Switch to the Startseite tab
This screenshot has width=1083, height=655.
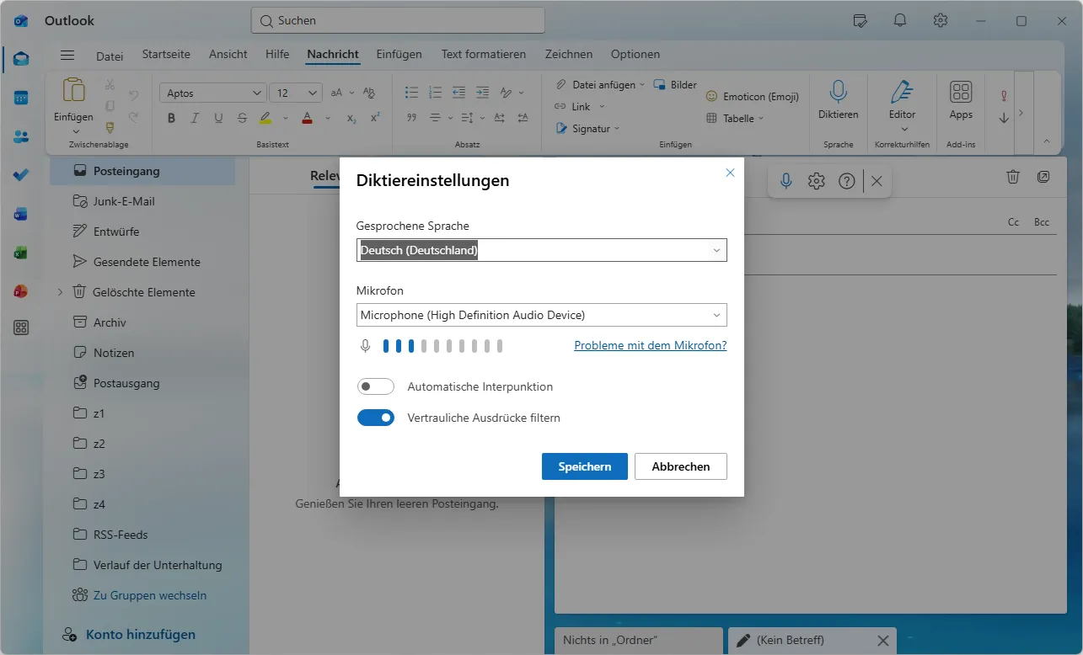tap(166, 54)
